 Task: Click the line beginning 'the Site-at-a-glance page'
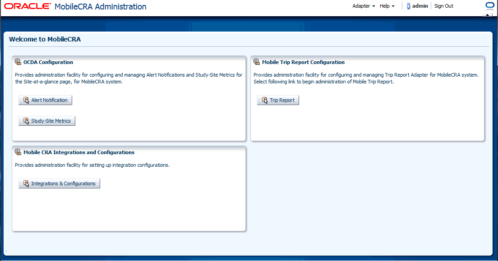[x=69, y=82]
